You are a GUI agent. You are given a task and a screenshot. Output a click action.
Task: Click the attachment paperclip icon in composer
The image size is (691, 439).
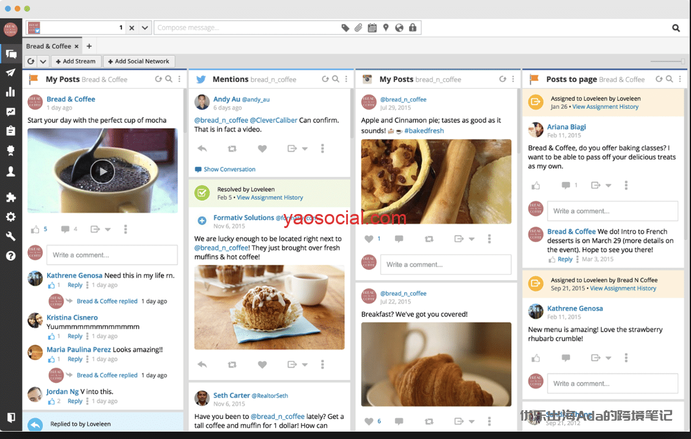pos(358,28)
